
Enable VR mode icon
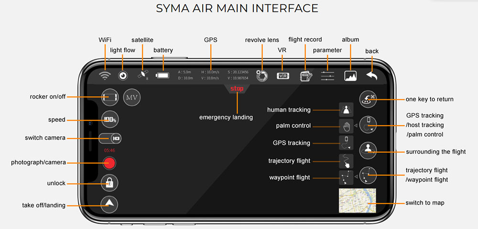pyautogui.click(x=283, y=76)
